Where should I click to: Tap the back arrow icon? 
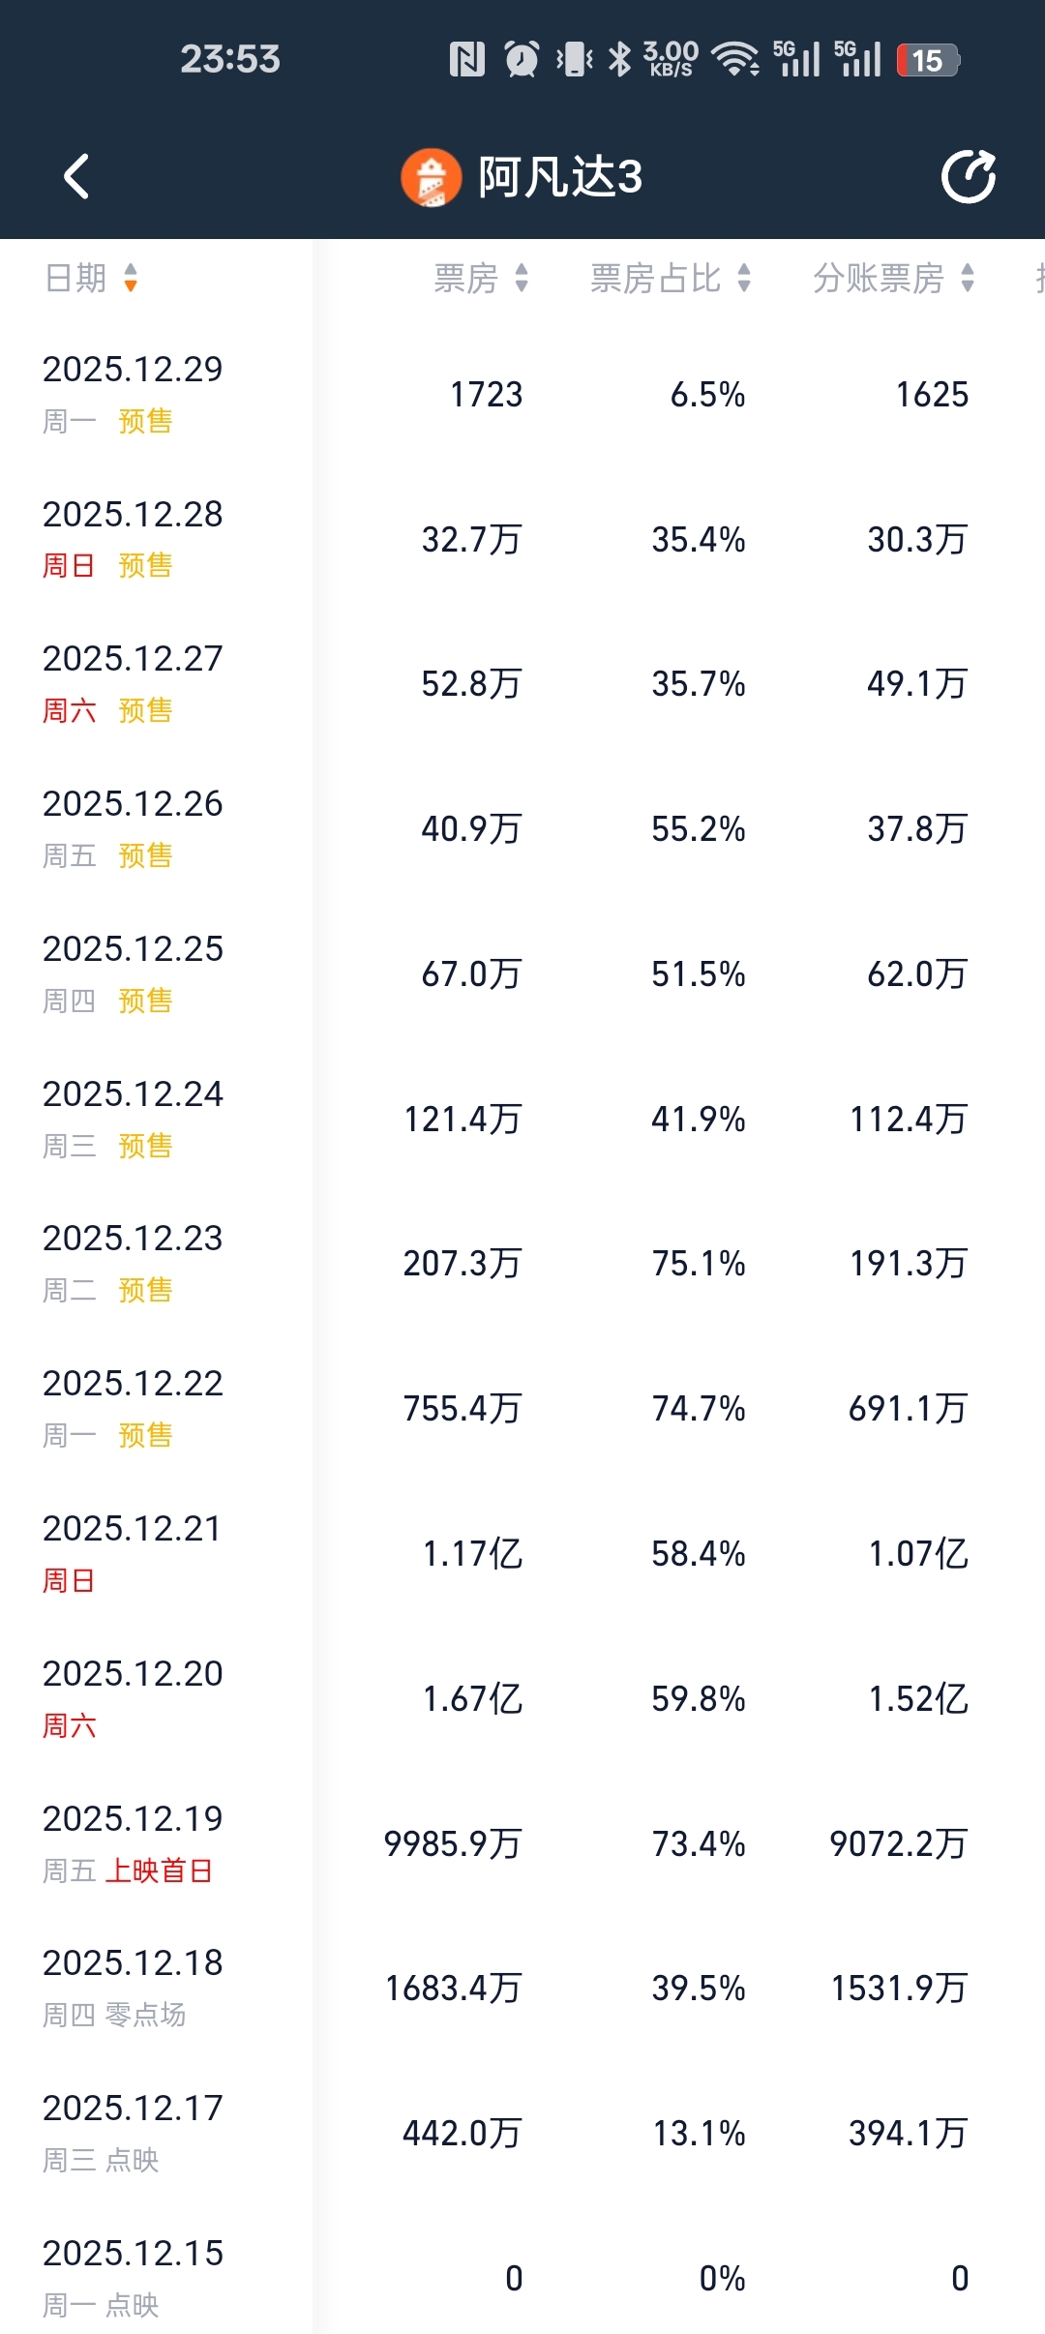[76, 177]
